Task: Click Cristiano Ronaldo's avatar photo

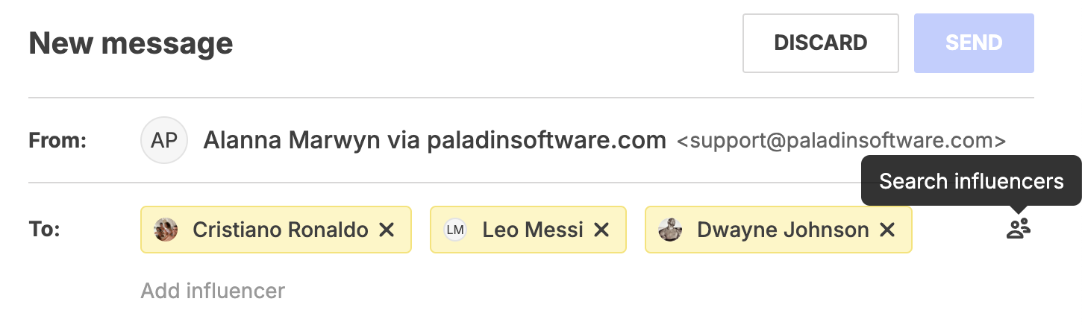Action: pos(166,230)
